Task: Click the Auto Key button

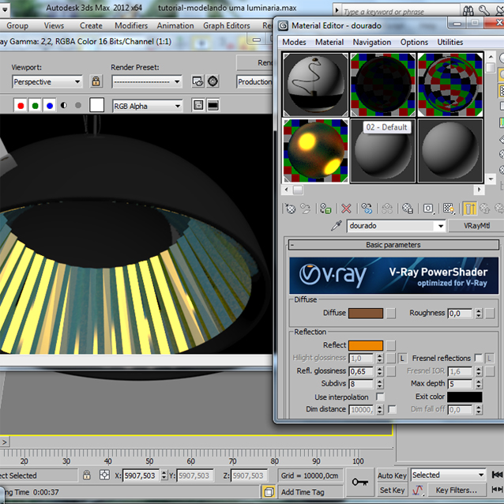Action: point(392,476)
